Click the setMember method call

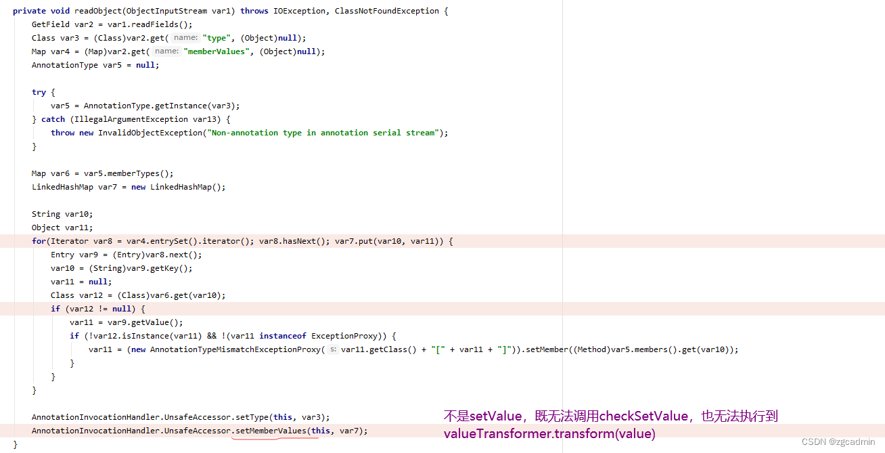[545, 349]
